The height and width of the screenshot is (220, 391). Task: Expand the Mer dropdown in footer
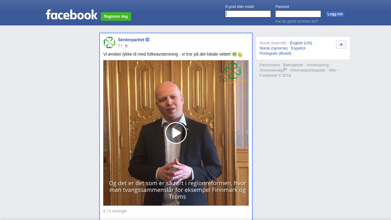[x=334, y=70]
